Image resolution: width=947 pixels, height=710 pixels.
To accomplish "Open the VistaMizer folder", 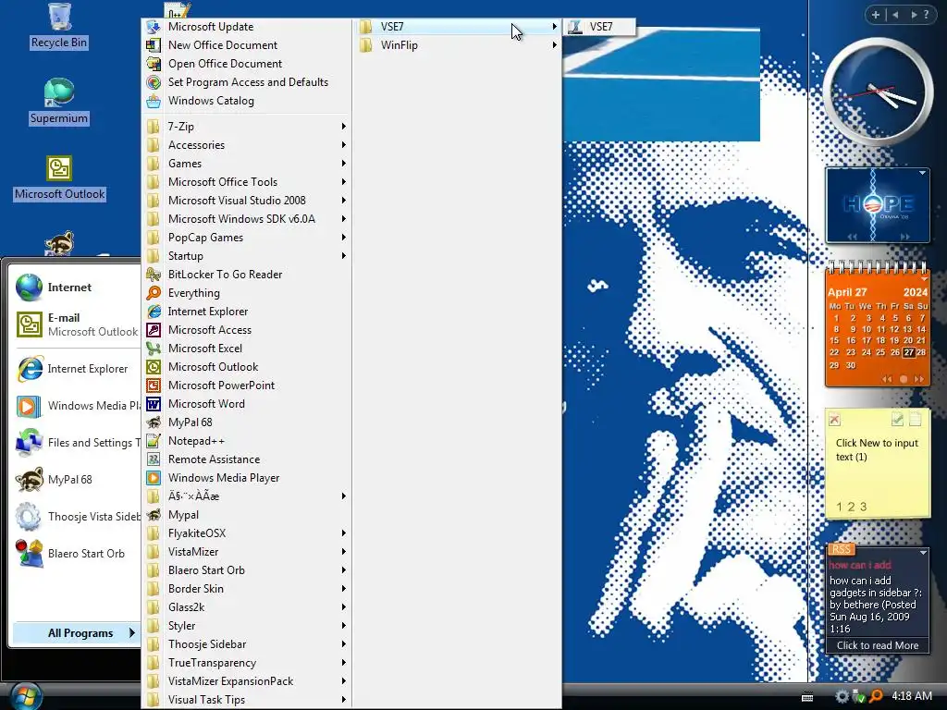I will click(247, 552).
